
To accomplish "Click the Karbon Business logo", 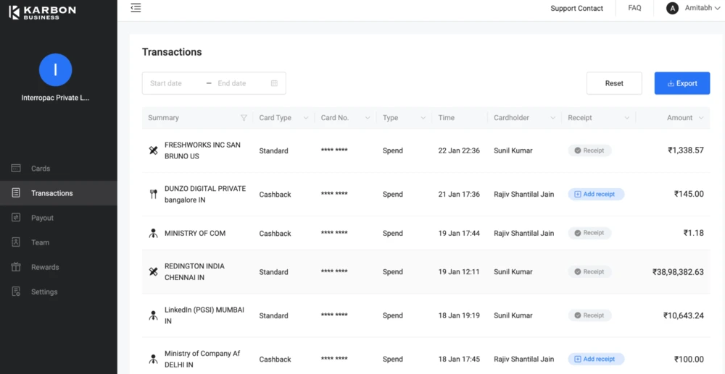I will 43,12.
